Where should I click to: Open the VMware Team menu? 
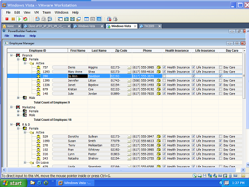[47, 13]
